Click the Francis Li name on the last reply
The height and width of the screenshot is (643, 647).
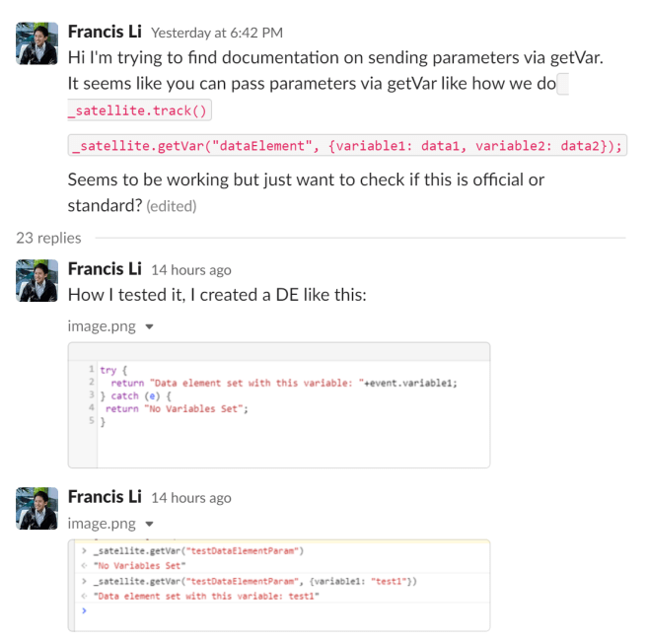[x=105, y=497]
